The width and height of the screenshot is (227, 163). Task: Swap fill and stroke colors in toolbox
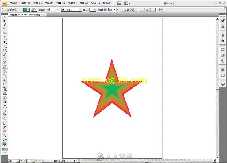6,140
